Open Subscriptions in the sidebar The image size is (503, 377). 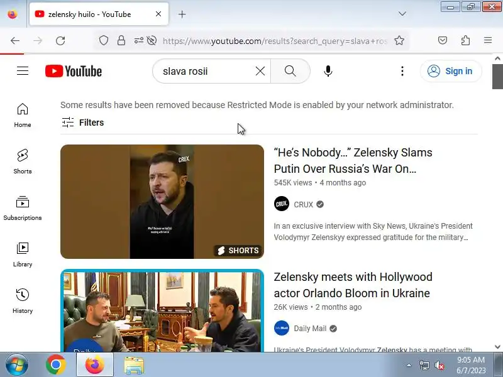tap(23, 209)
